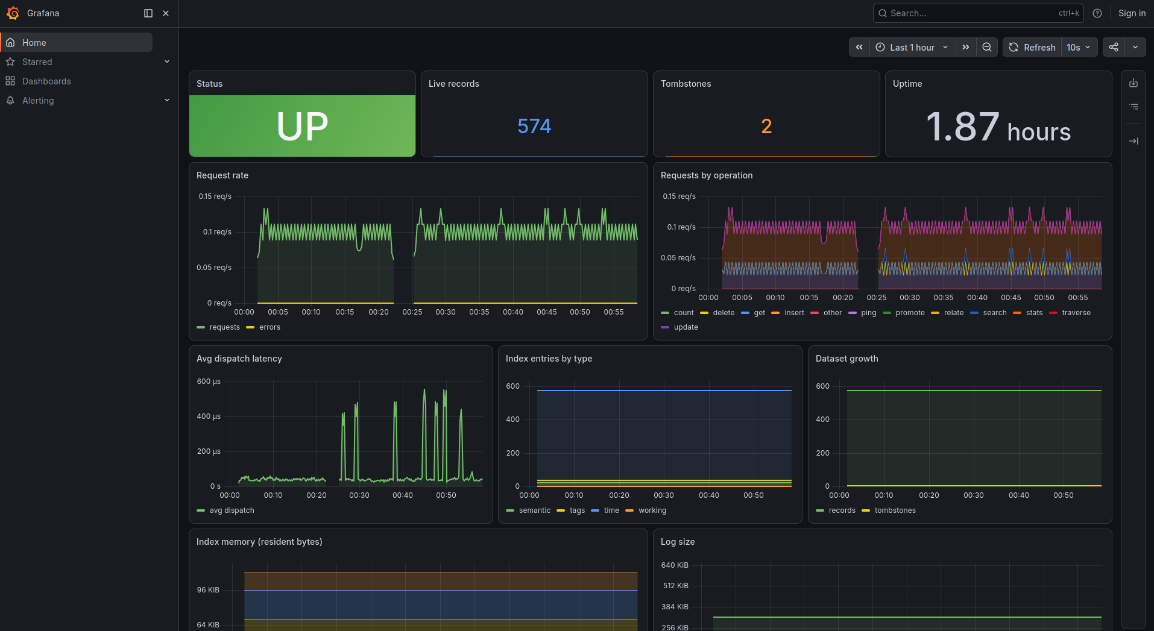Open the Home menu item
This screenshot has height=631, width=1154.
(77, 42)
